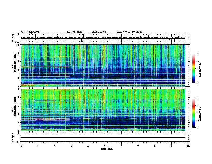
Task: Click the "ch.1(V)" vertical axis label
Action: pyautogui.click(x=13, y=38)
